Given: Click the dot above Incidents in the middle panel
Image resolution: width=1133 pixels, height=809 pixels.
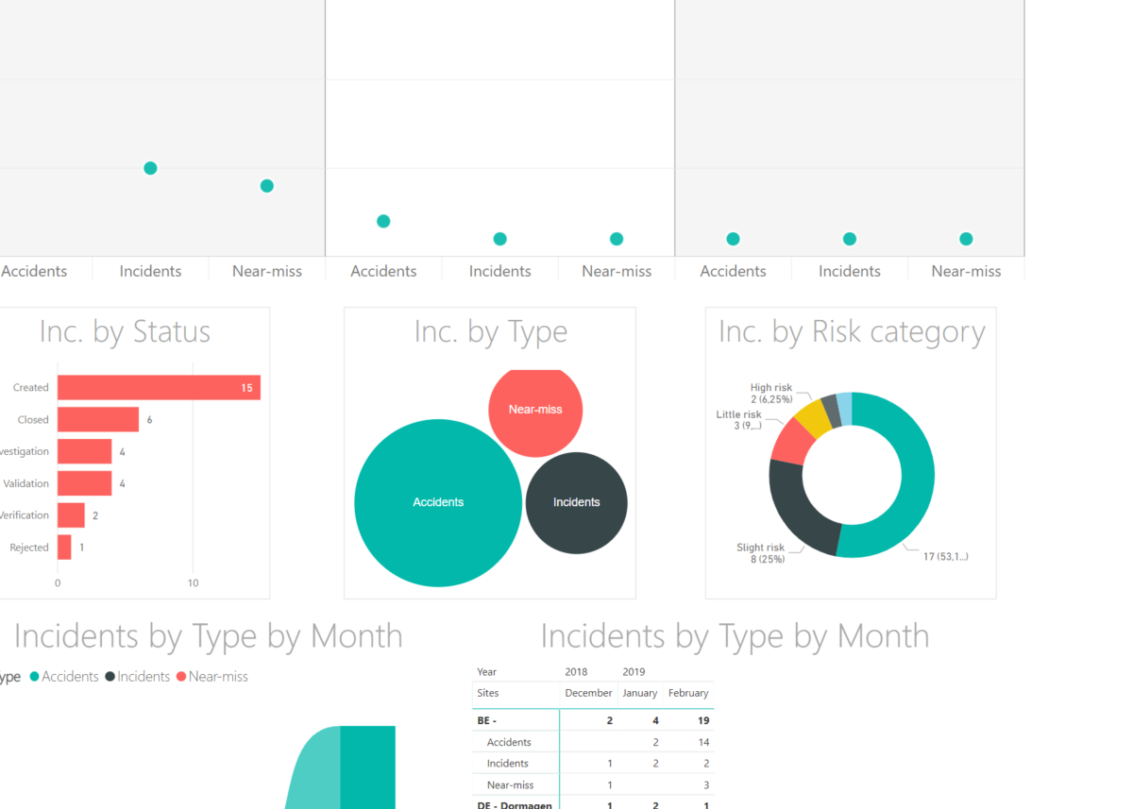Looking at the screenshot, I should (x=499, y=238).
